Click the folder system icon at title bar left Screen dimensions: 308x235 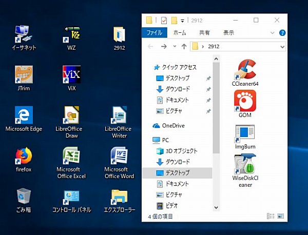(x=149, y=20)
